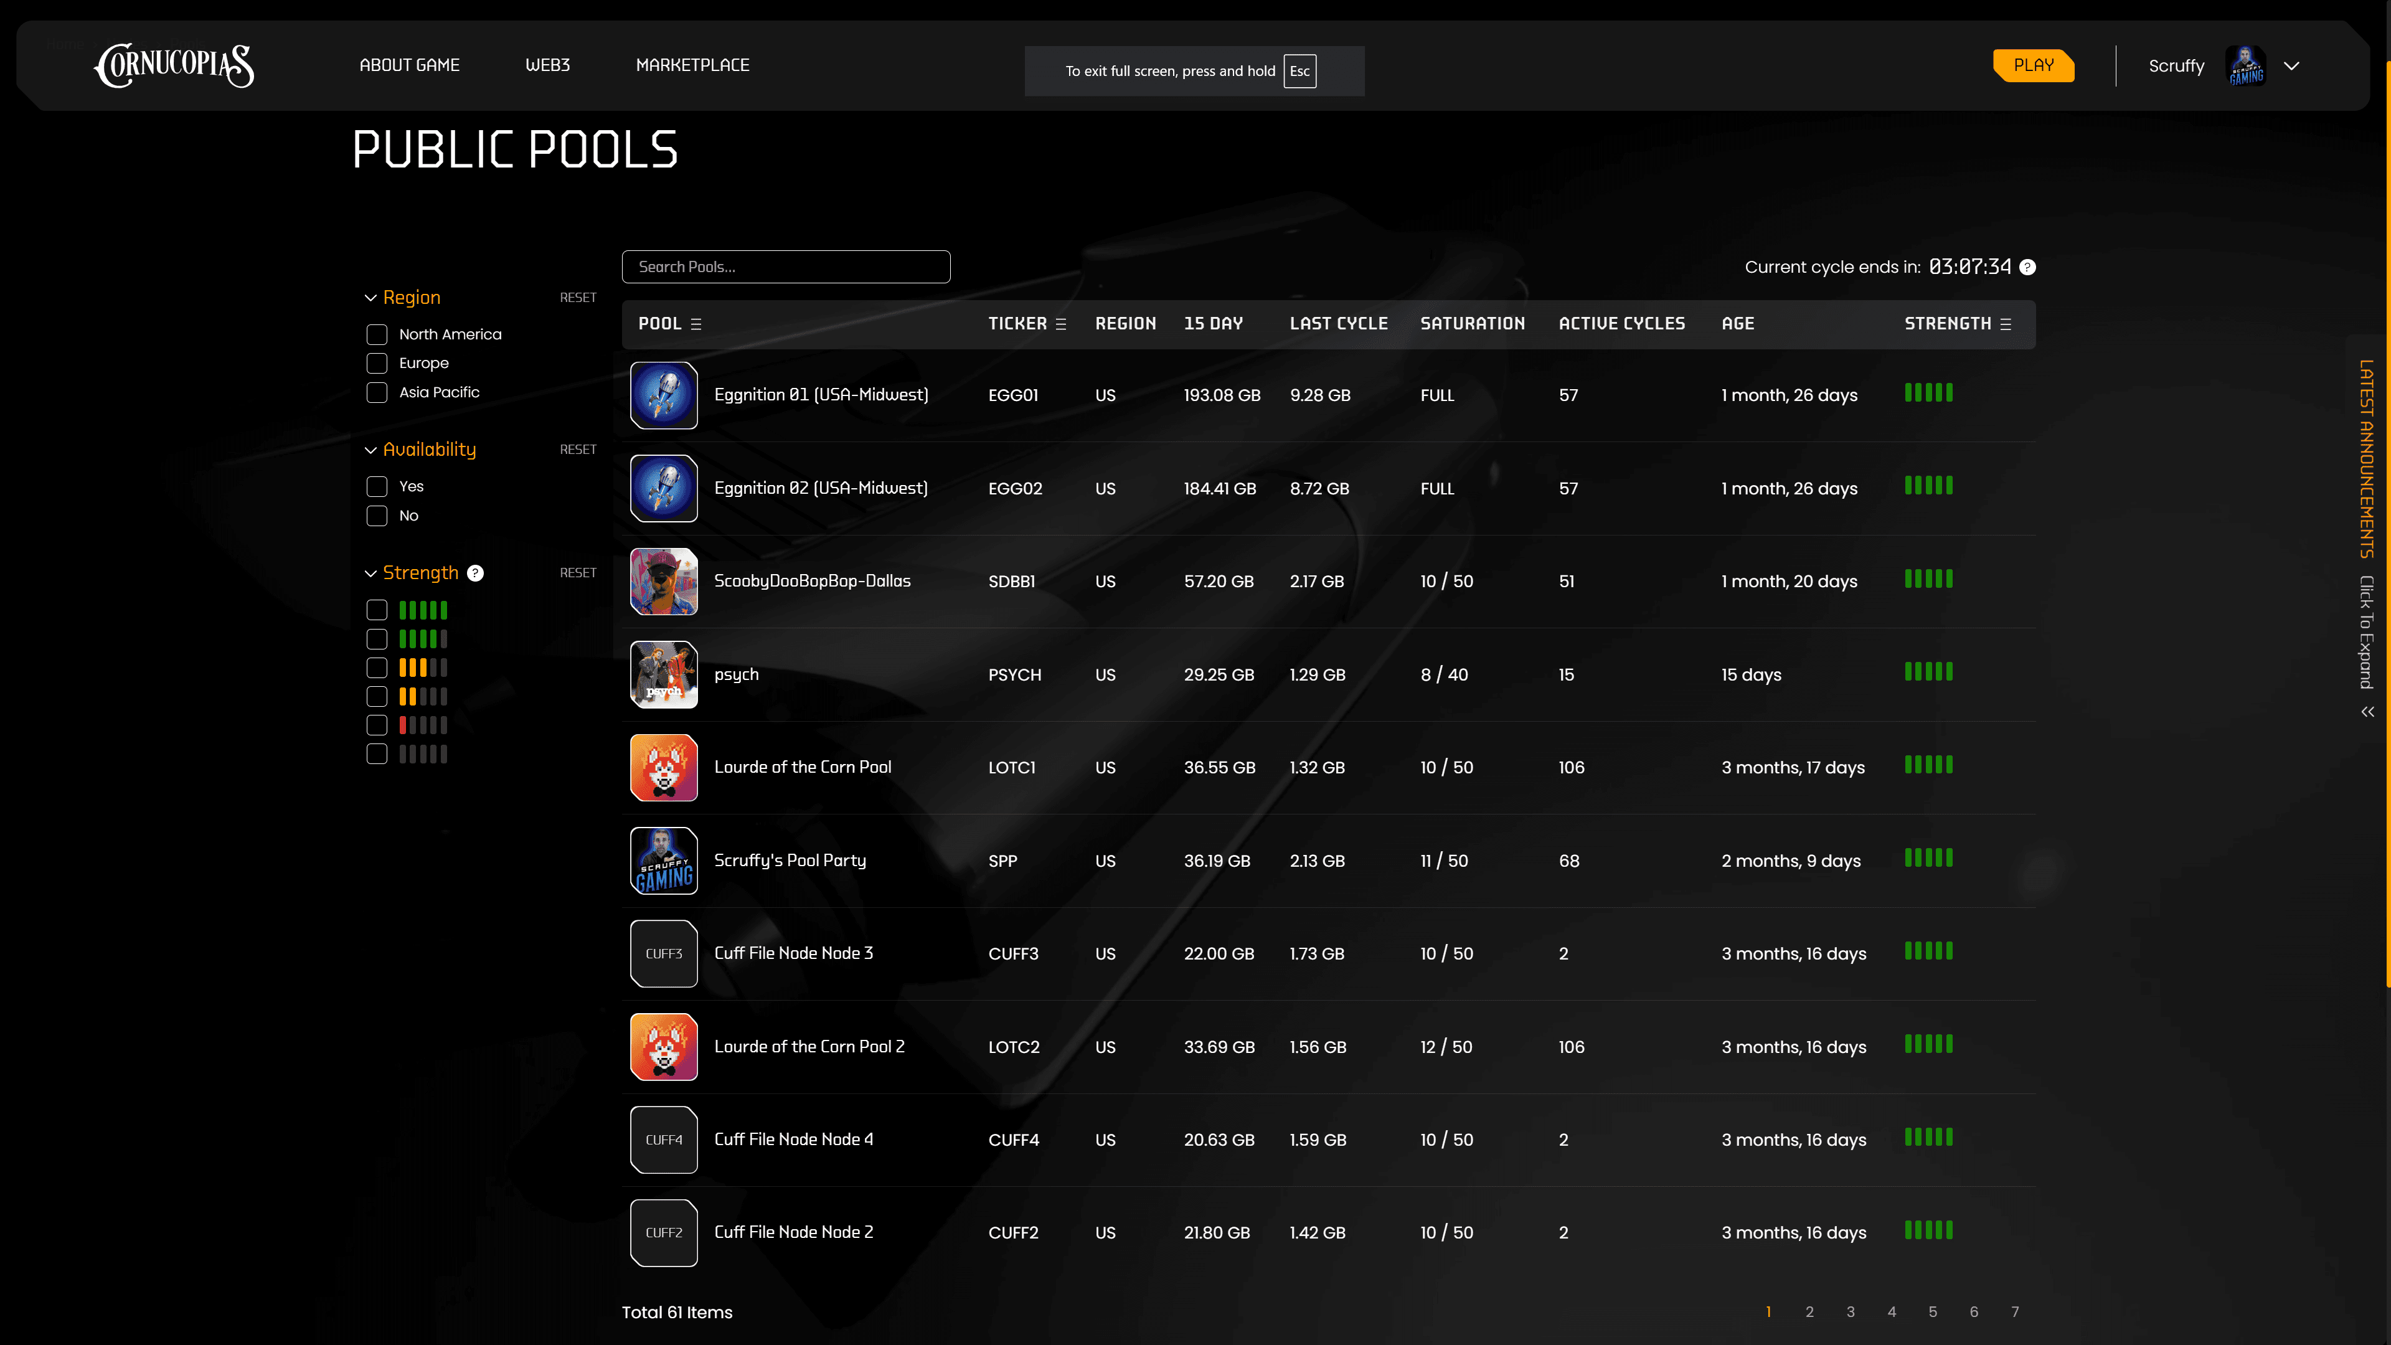The image size is (2391, 1345).
Task: Open CUFF4 pool avatar
Action: point(664,1140)
